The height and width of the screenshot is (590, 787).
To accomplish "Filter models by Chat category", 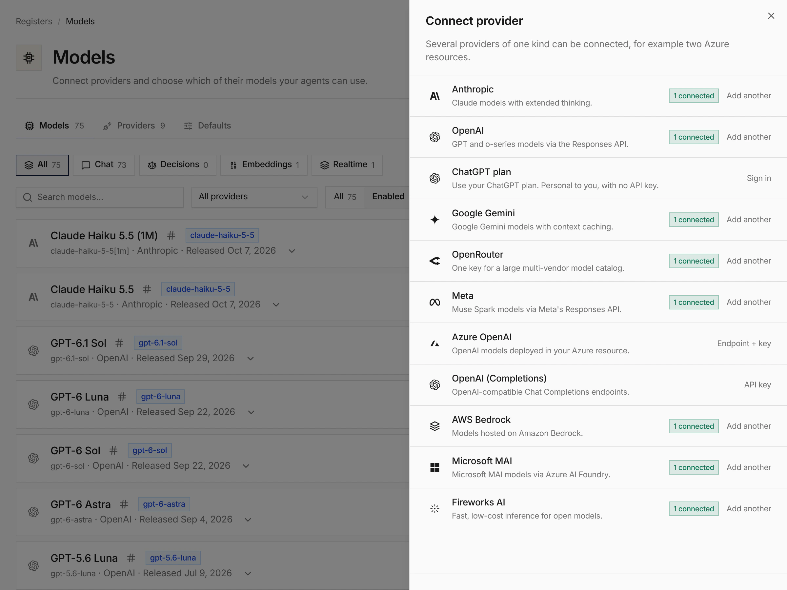I will (104, 165).
